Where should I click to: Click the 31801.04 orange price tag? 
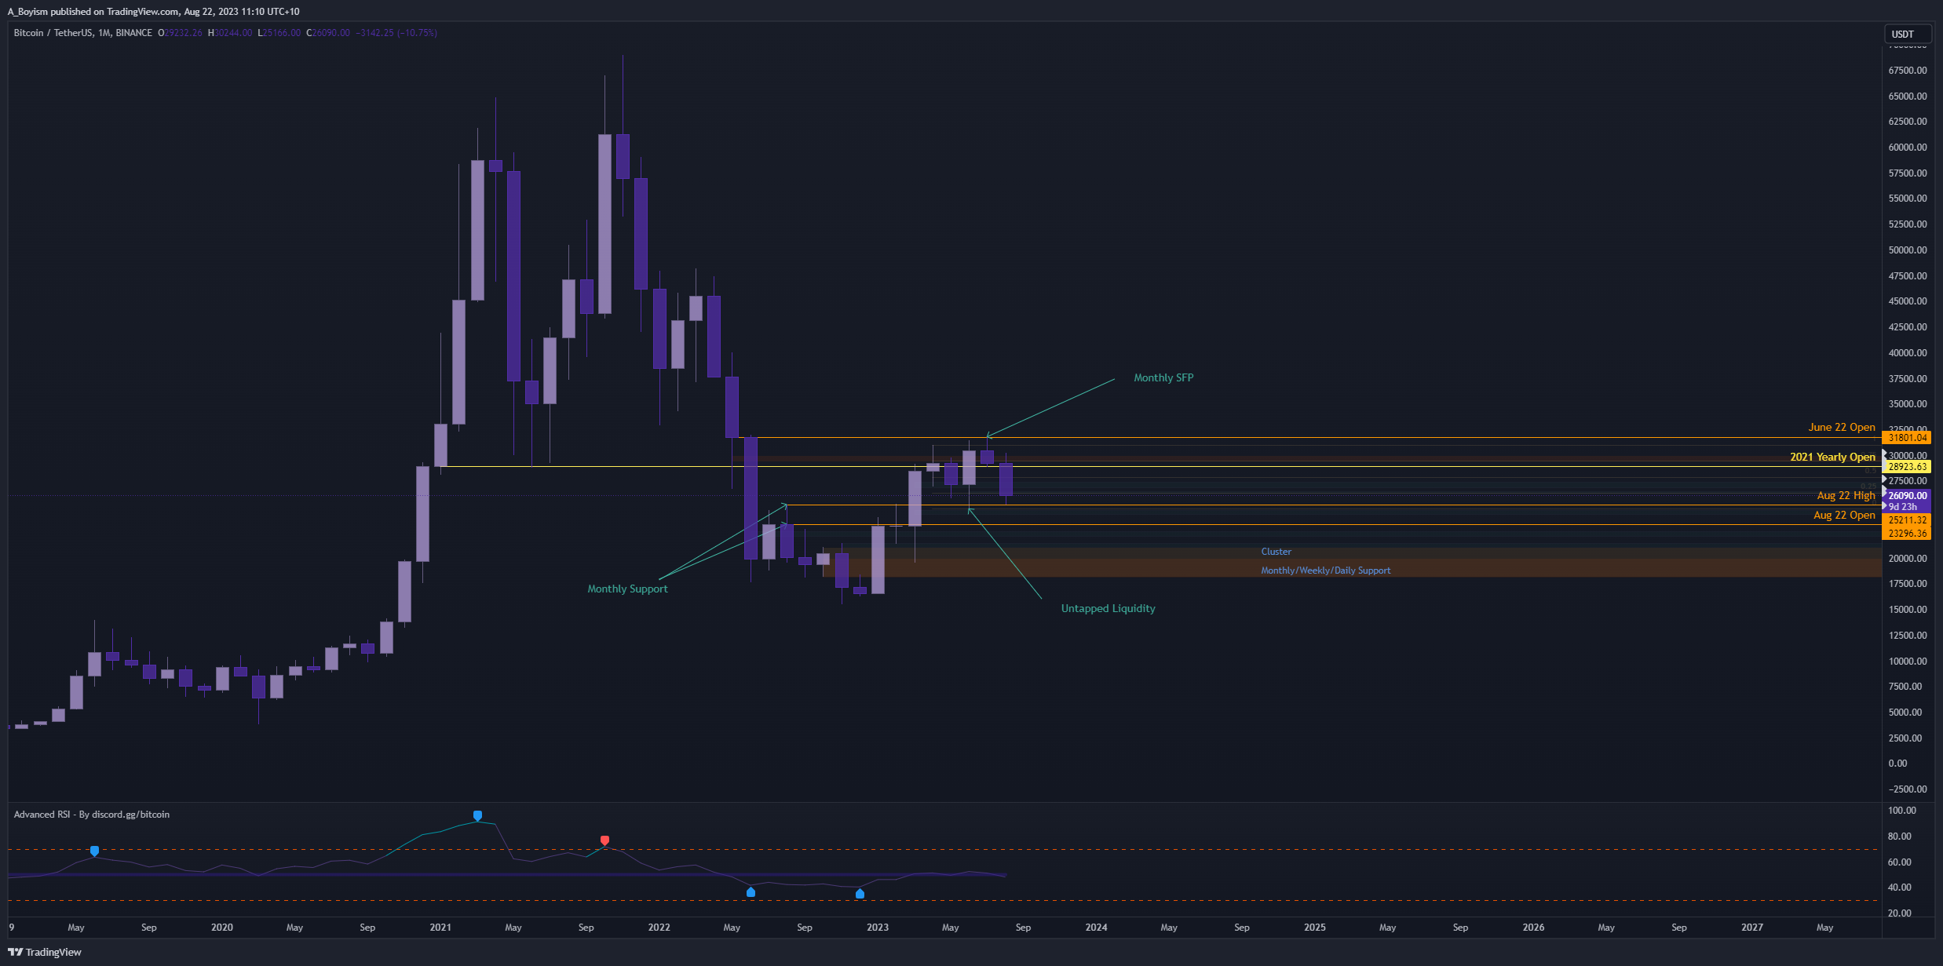[x=1907, y=438]
